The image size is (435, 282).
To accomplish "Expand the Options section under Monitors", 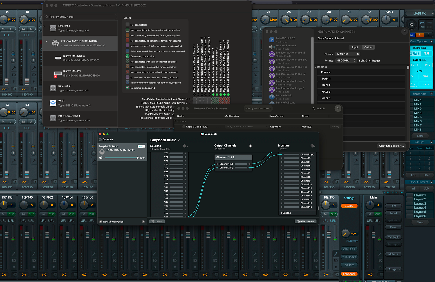I will click(286, 213).
